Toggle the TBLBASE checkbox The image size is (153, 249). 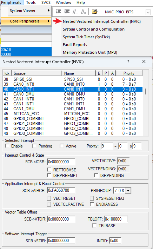94,225
